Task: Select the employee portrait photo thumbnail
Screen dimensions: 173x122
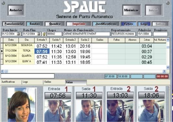Action: pyautogui.click(x=22, y=104)
